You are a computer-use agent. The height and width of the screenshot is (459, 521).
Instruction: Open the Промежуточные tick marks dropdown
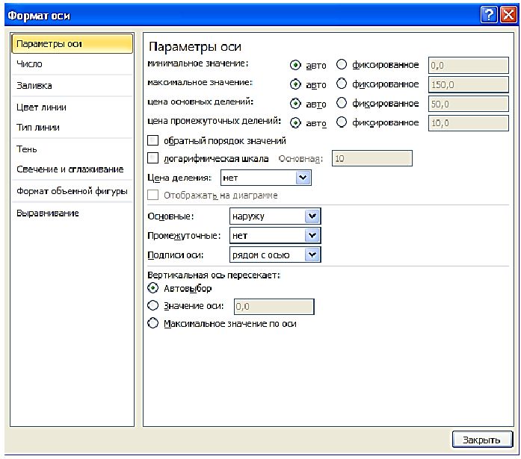[275, 235]
